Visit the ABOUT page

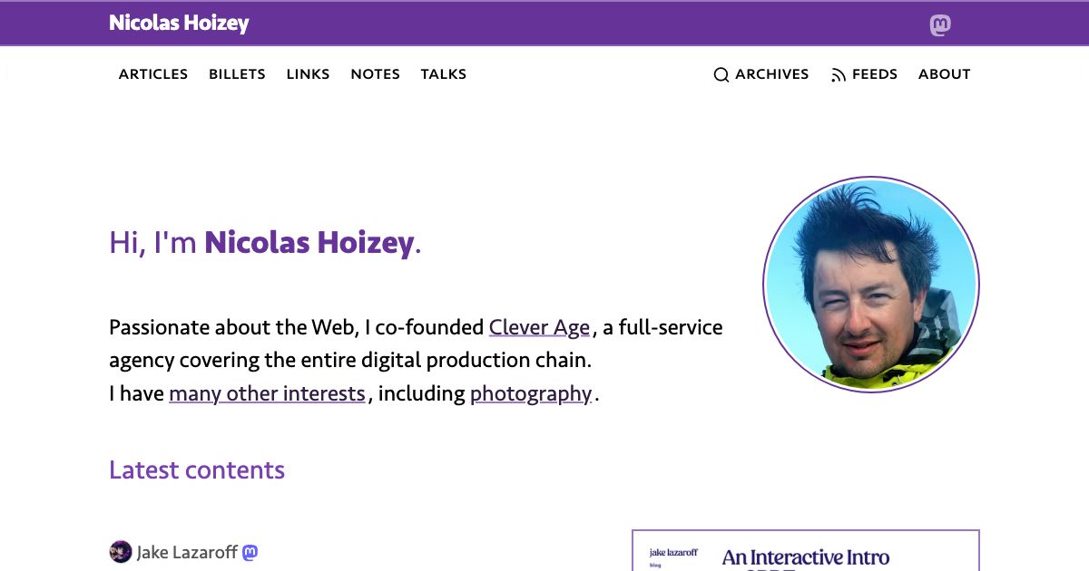pyautogui.click(x=944, y=74)
